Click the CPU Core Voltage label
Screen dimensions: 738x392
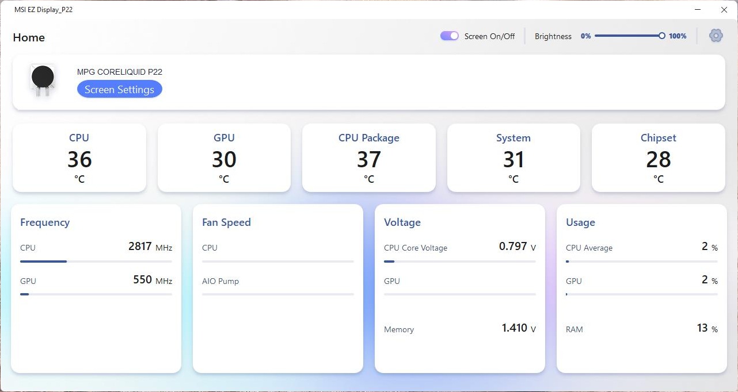[416, 248]
